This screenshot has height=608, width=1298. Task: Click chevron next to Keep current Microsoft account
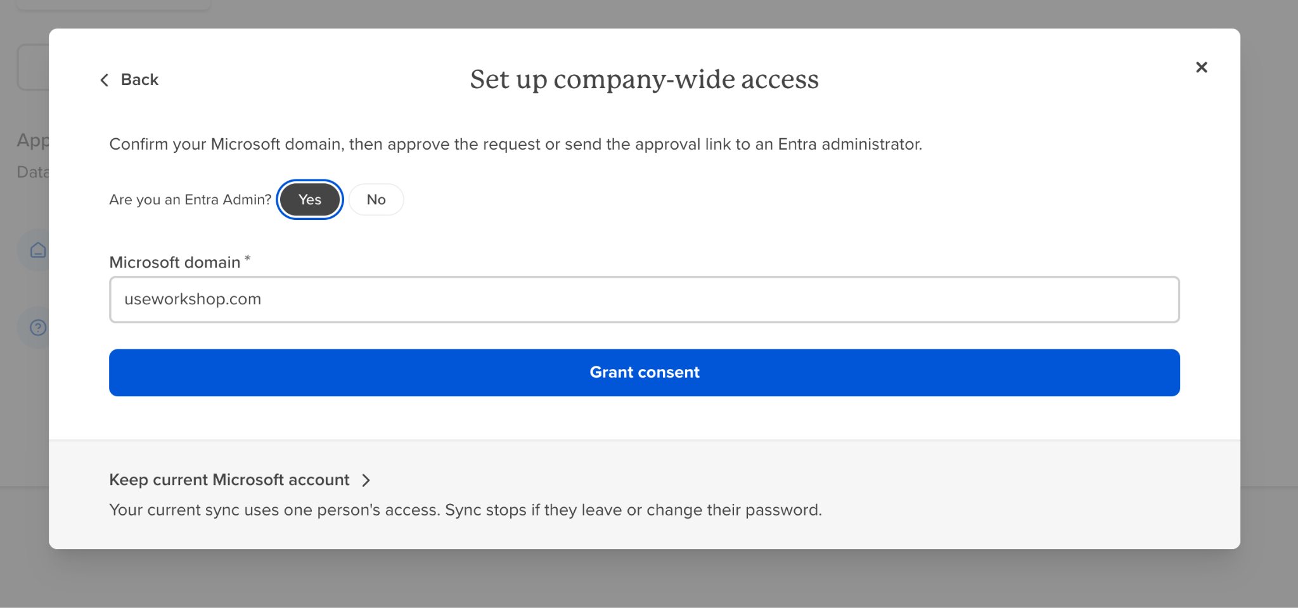366,480
